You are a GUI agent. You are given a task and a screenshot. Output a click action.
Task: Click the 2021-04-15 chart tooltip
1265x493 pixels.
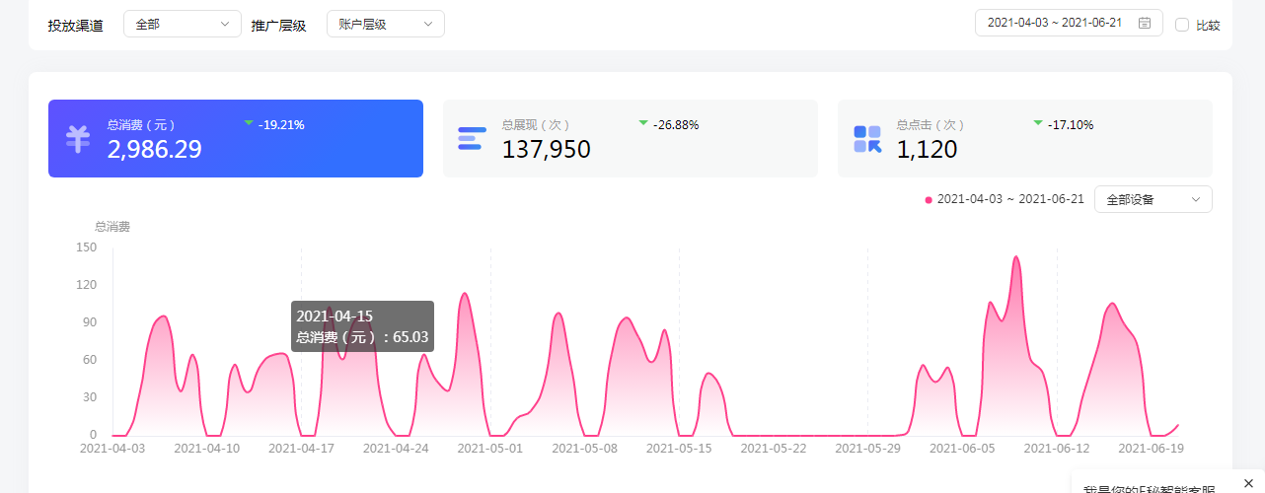coord(363,326)
